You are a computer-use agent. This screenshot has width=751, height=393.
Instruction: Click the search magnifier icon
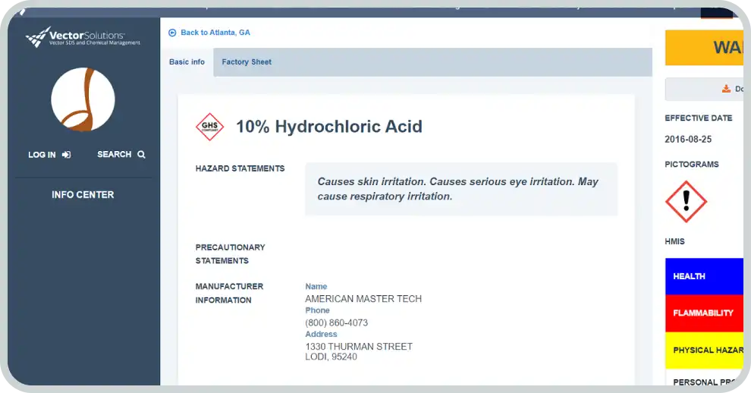coord(141,155)
